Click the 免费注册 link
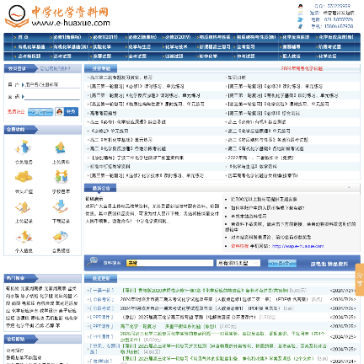 pos(16,112)
